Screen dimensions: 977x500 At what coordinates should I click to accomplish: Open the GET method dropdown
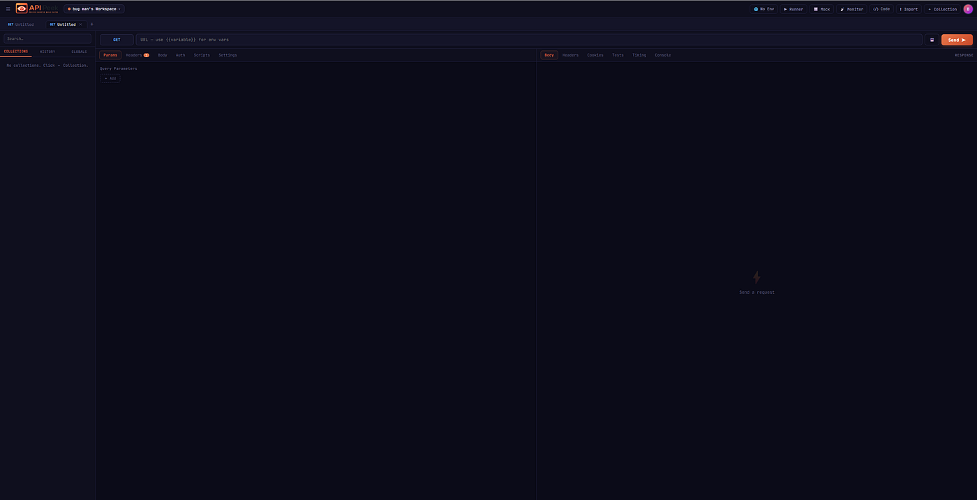click(x=117, y=40)
